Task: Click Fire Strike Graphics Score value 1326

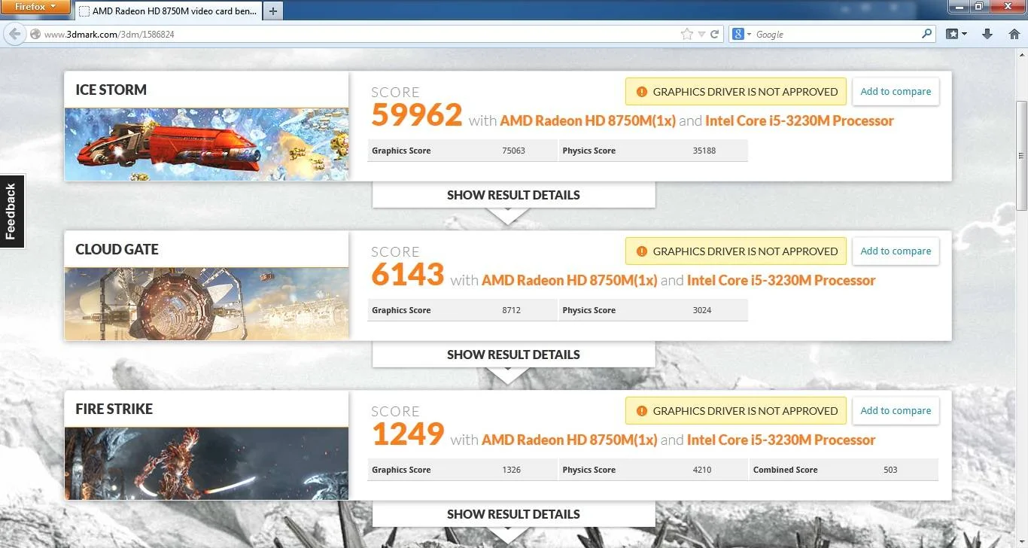Action: click(512, 470)
